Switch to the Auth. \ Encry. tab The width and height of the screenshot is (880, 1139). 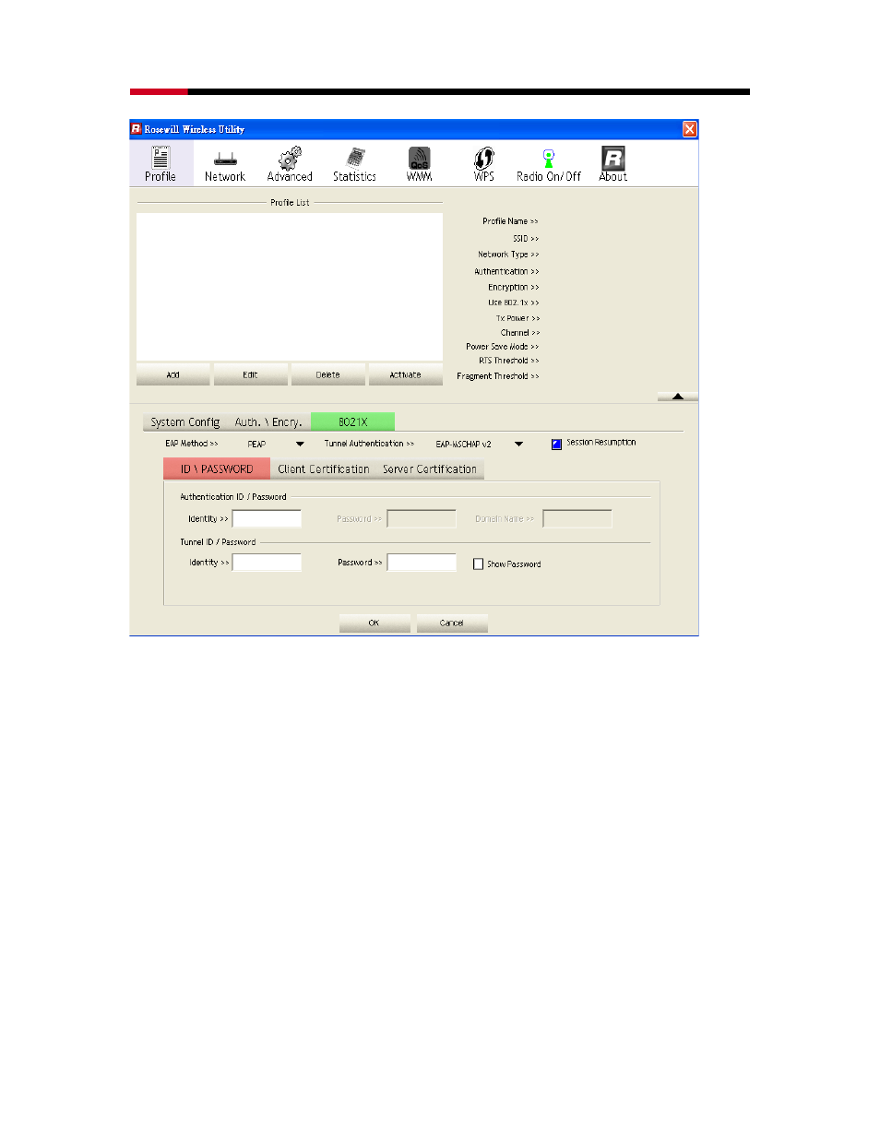pos(268,422)
